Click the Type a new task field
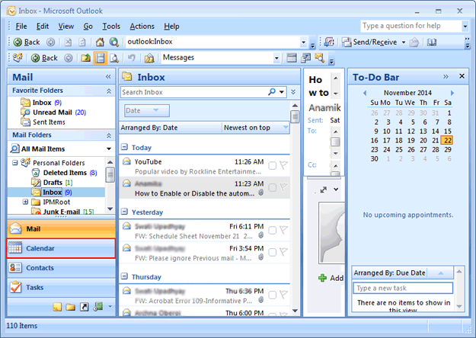Screen dimensions: 476x338 [x=403, y=288]
